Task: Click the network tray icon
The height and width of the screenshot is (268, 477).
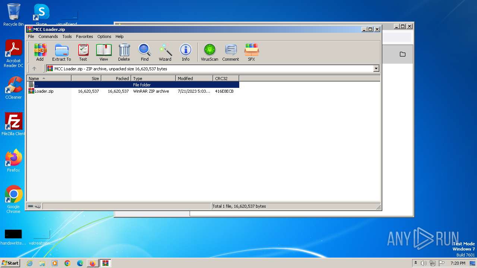Action: [x=433, y=263]
